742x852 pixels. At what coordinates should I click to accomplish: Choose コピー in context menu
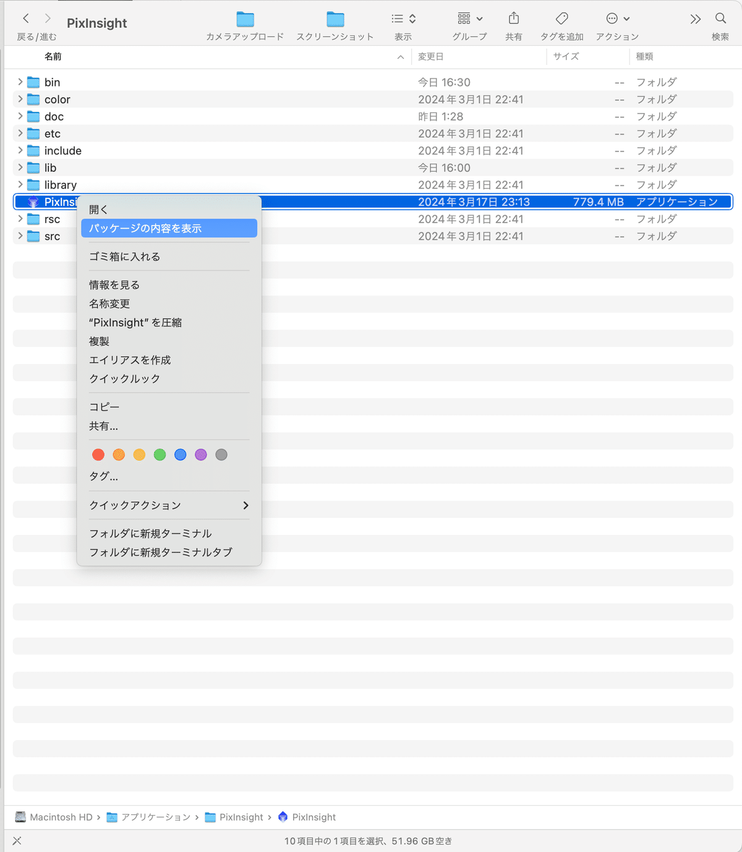[169, 407]
